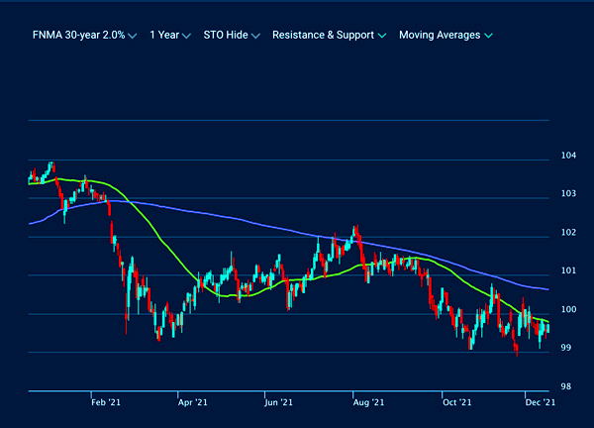The width and height of the screenshot is (594, 428).
Task: Click the 104 price level label
Action: point(568,156)
